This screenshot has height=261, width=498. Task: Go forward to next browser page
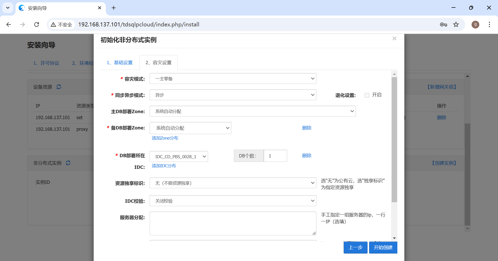(23, 24)
